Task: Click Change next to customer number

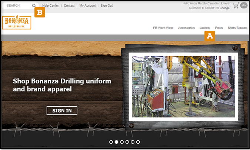Action: tap(224, 8)
